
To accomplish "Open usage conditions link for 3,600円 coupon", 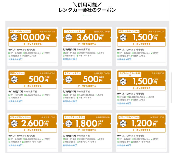I will [70, 59].
